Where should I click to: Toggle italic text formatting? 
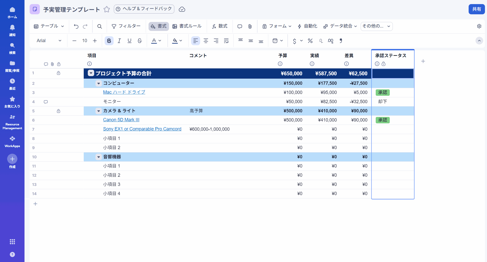119,41
